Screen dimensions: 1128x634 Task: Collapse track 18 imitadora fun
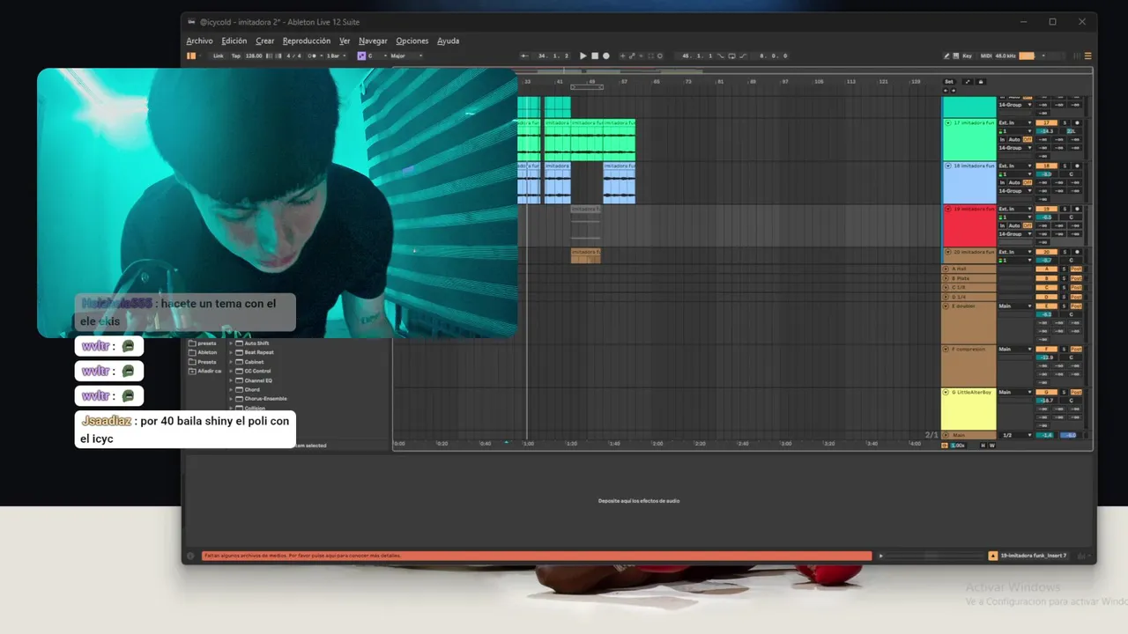pyautogui.click(x=948, y=166)
